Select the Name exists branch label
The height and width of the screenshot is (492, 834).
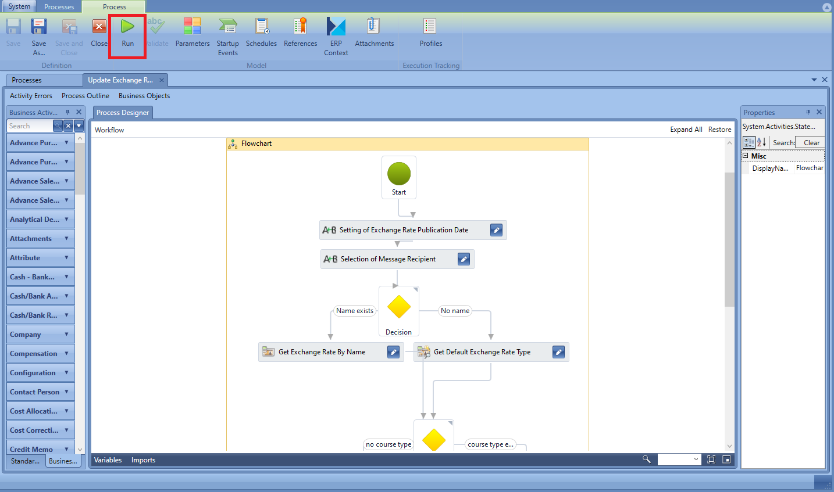tap(355, 311)
